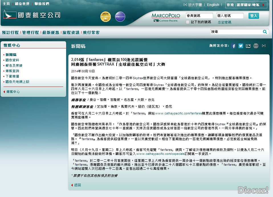
Task: Open the 預訂行程 menu
Action: (x=10, y=32)
